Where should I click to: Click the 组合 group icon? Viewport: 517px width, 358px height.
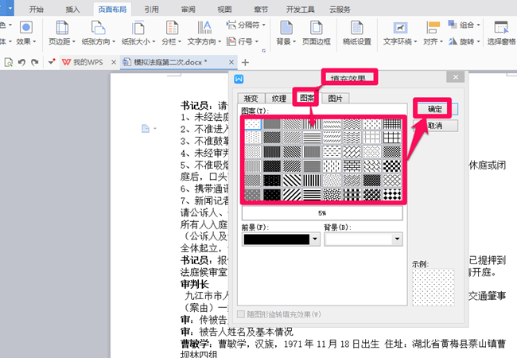pyautogui.click(x=453, y=25)
